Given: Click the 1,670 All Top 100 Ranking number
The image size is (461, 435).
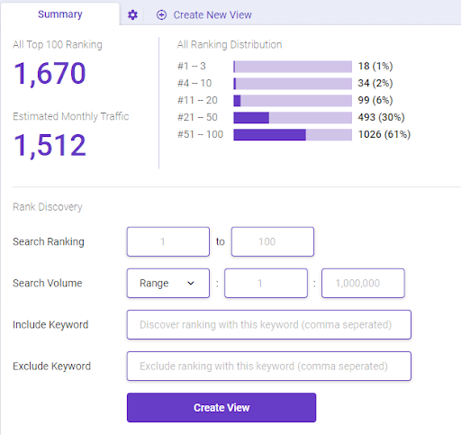Looking at the screenshot, I should (x=50, y=74).
